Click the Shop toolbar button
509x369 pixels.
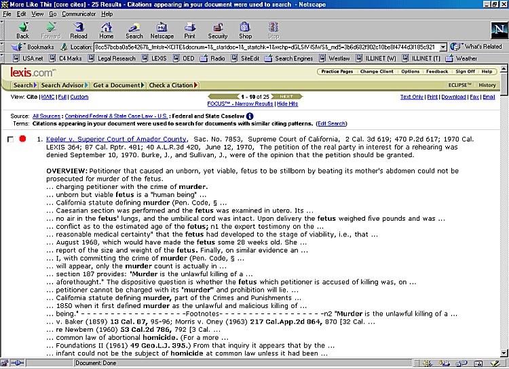coord(246,30)
